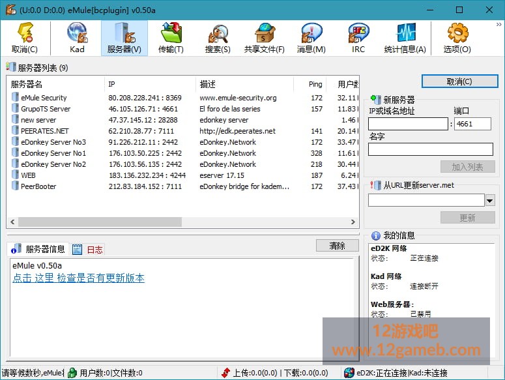
Task: Click the status bar users icon
Action: click(x=72, y=373)
